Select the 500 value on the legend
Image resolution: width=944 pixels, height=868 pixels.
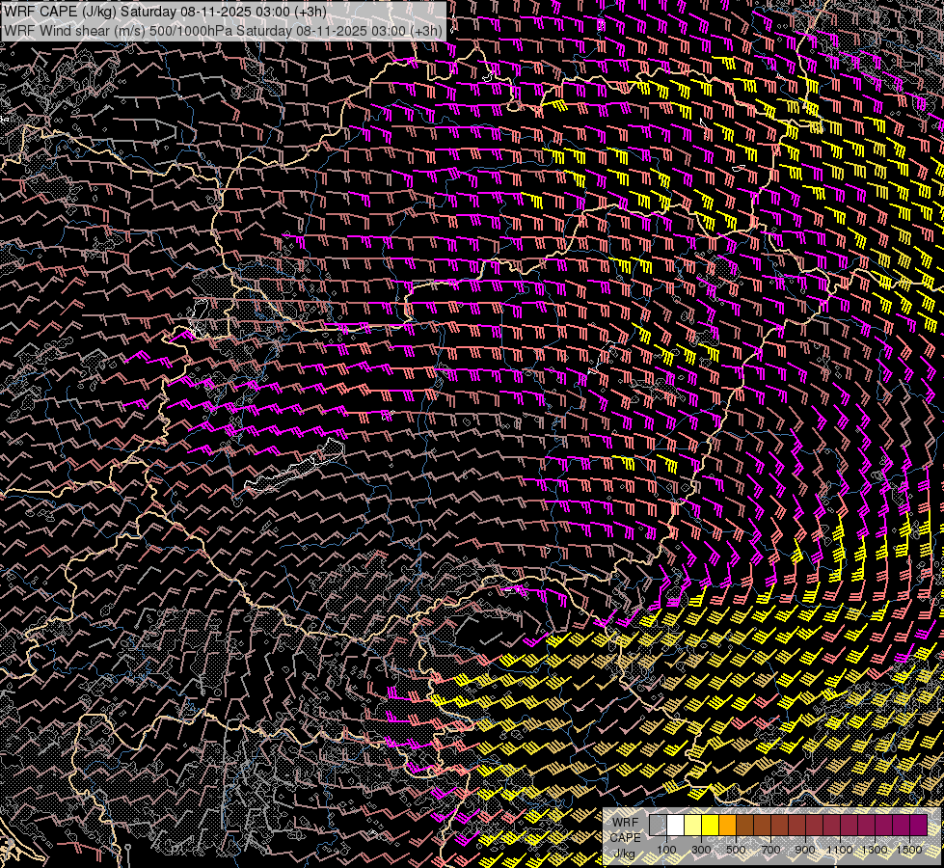tap(736, 850)
